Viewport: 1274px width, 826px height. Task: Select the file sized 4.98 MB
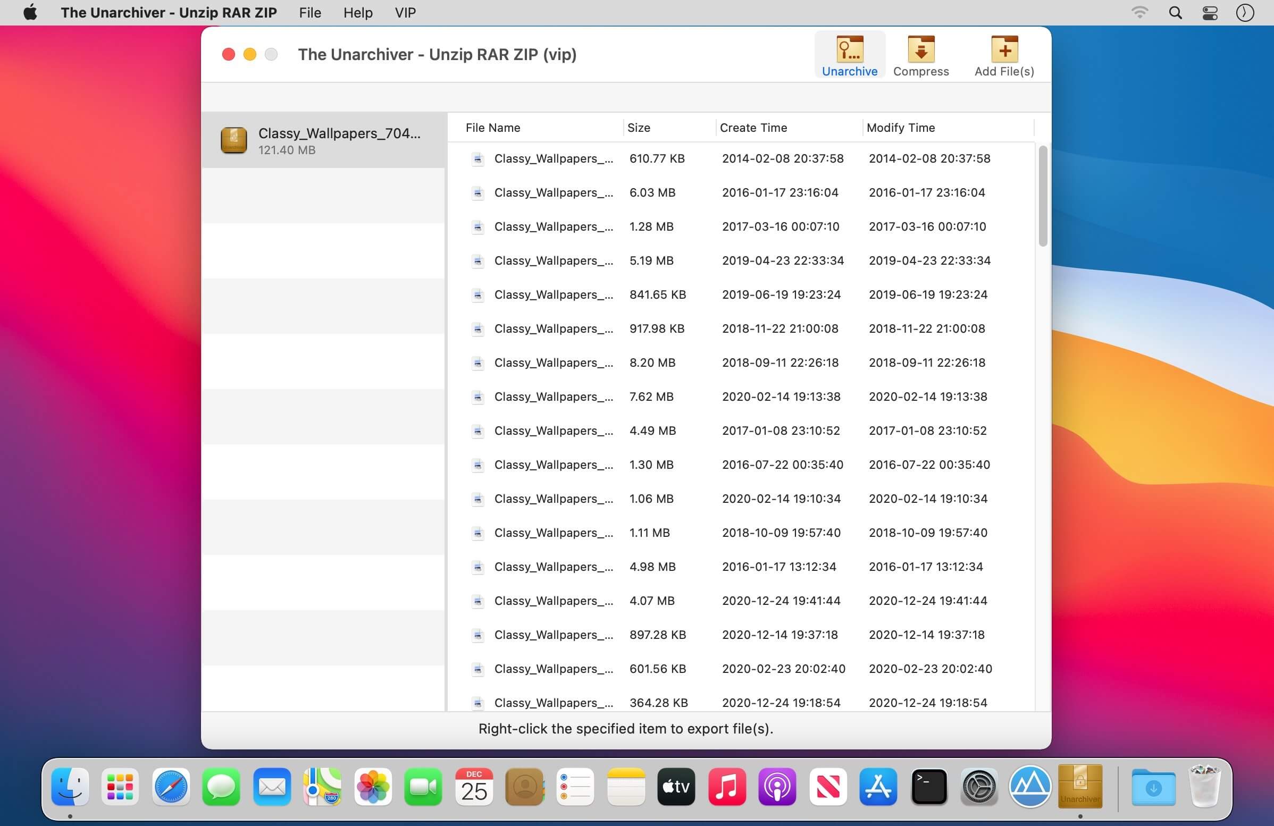[x=741, y=567]
